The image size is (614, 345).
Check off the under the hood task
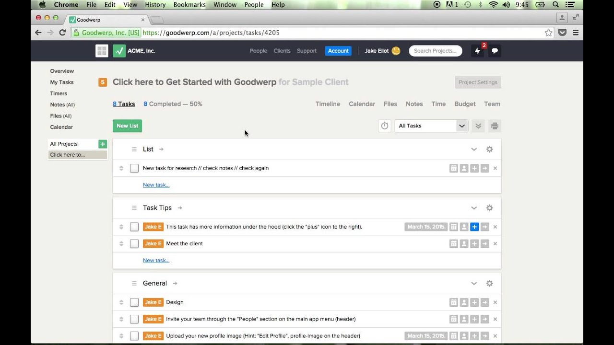click(x=134, y=227)
